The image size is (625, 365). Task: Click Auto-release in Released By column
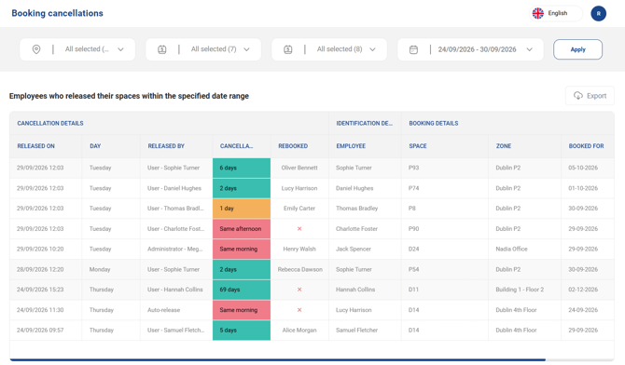point(163,310)
